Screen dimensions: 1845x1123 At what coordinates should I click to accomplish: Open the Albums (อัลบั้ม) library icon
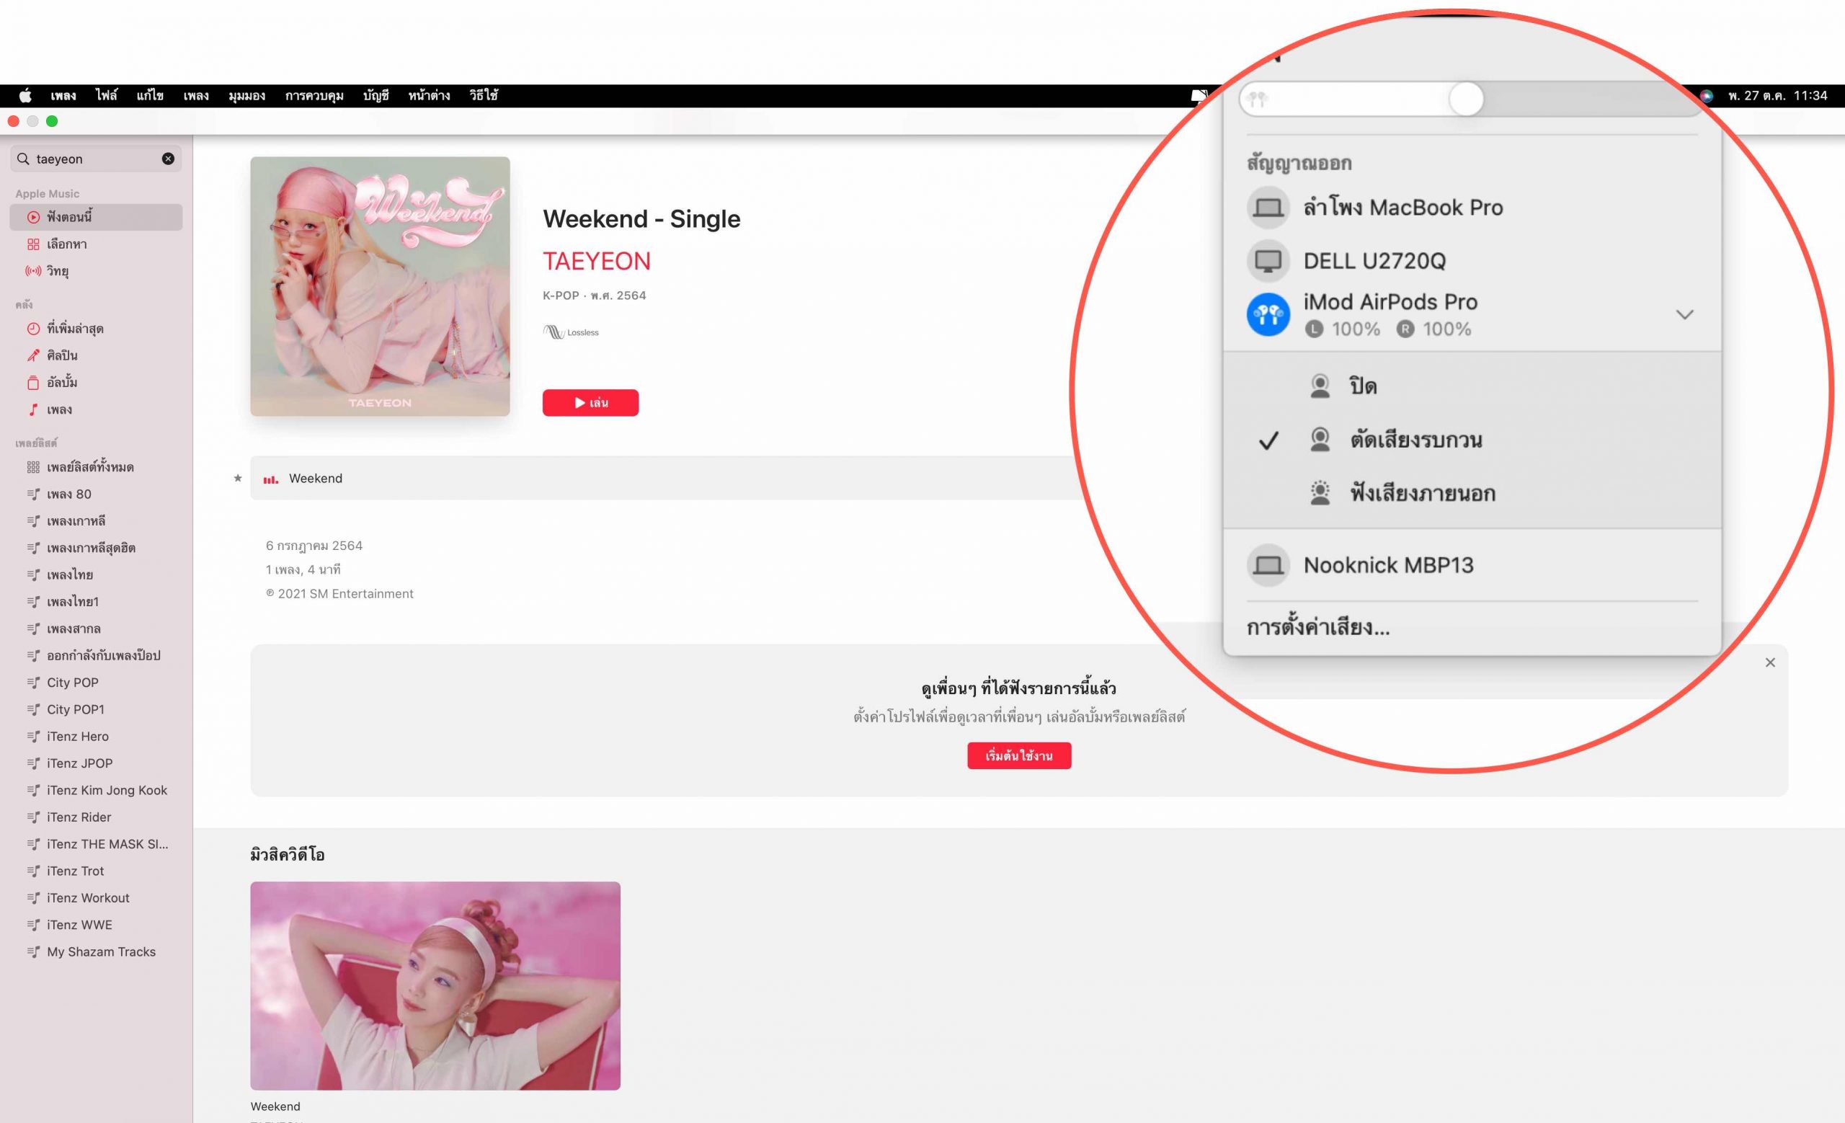[x=33, y=383]
